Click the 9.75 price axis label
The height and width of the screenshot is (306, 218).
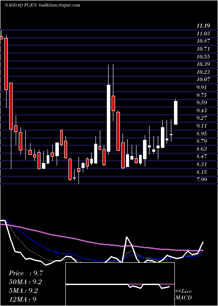point(201,95)
